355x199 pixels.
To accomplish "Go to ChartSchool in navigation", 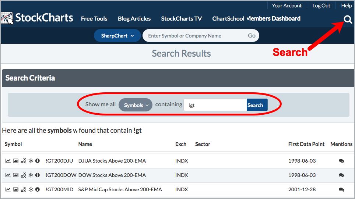I will tap(228, 19).
